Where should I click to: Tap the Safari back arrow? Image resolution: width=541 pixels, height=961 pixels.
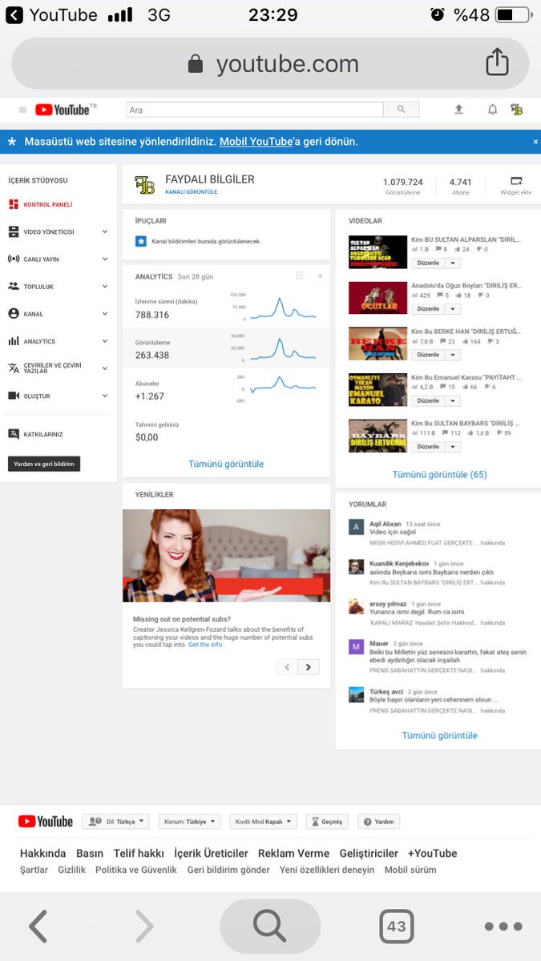pyautogui.click(x=38, y=927)
